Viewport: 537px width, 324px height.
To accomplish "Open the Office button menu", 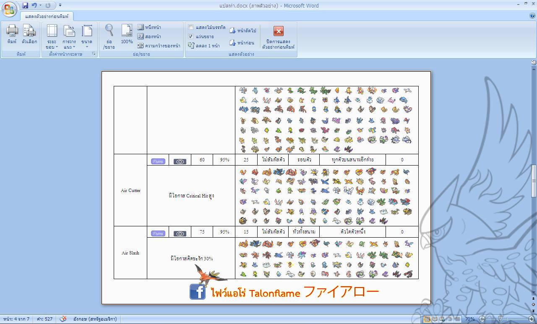I will [x=9, y=9].
